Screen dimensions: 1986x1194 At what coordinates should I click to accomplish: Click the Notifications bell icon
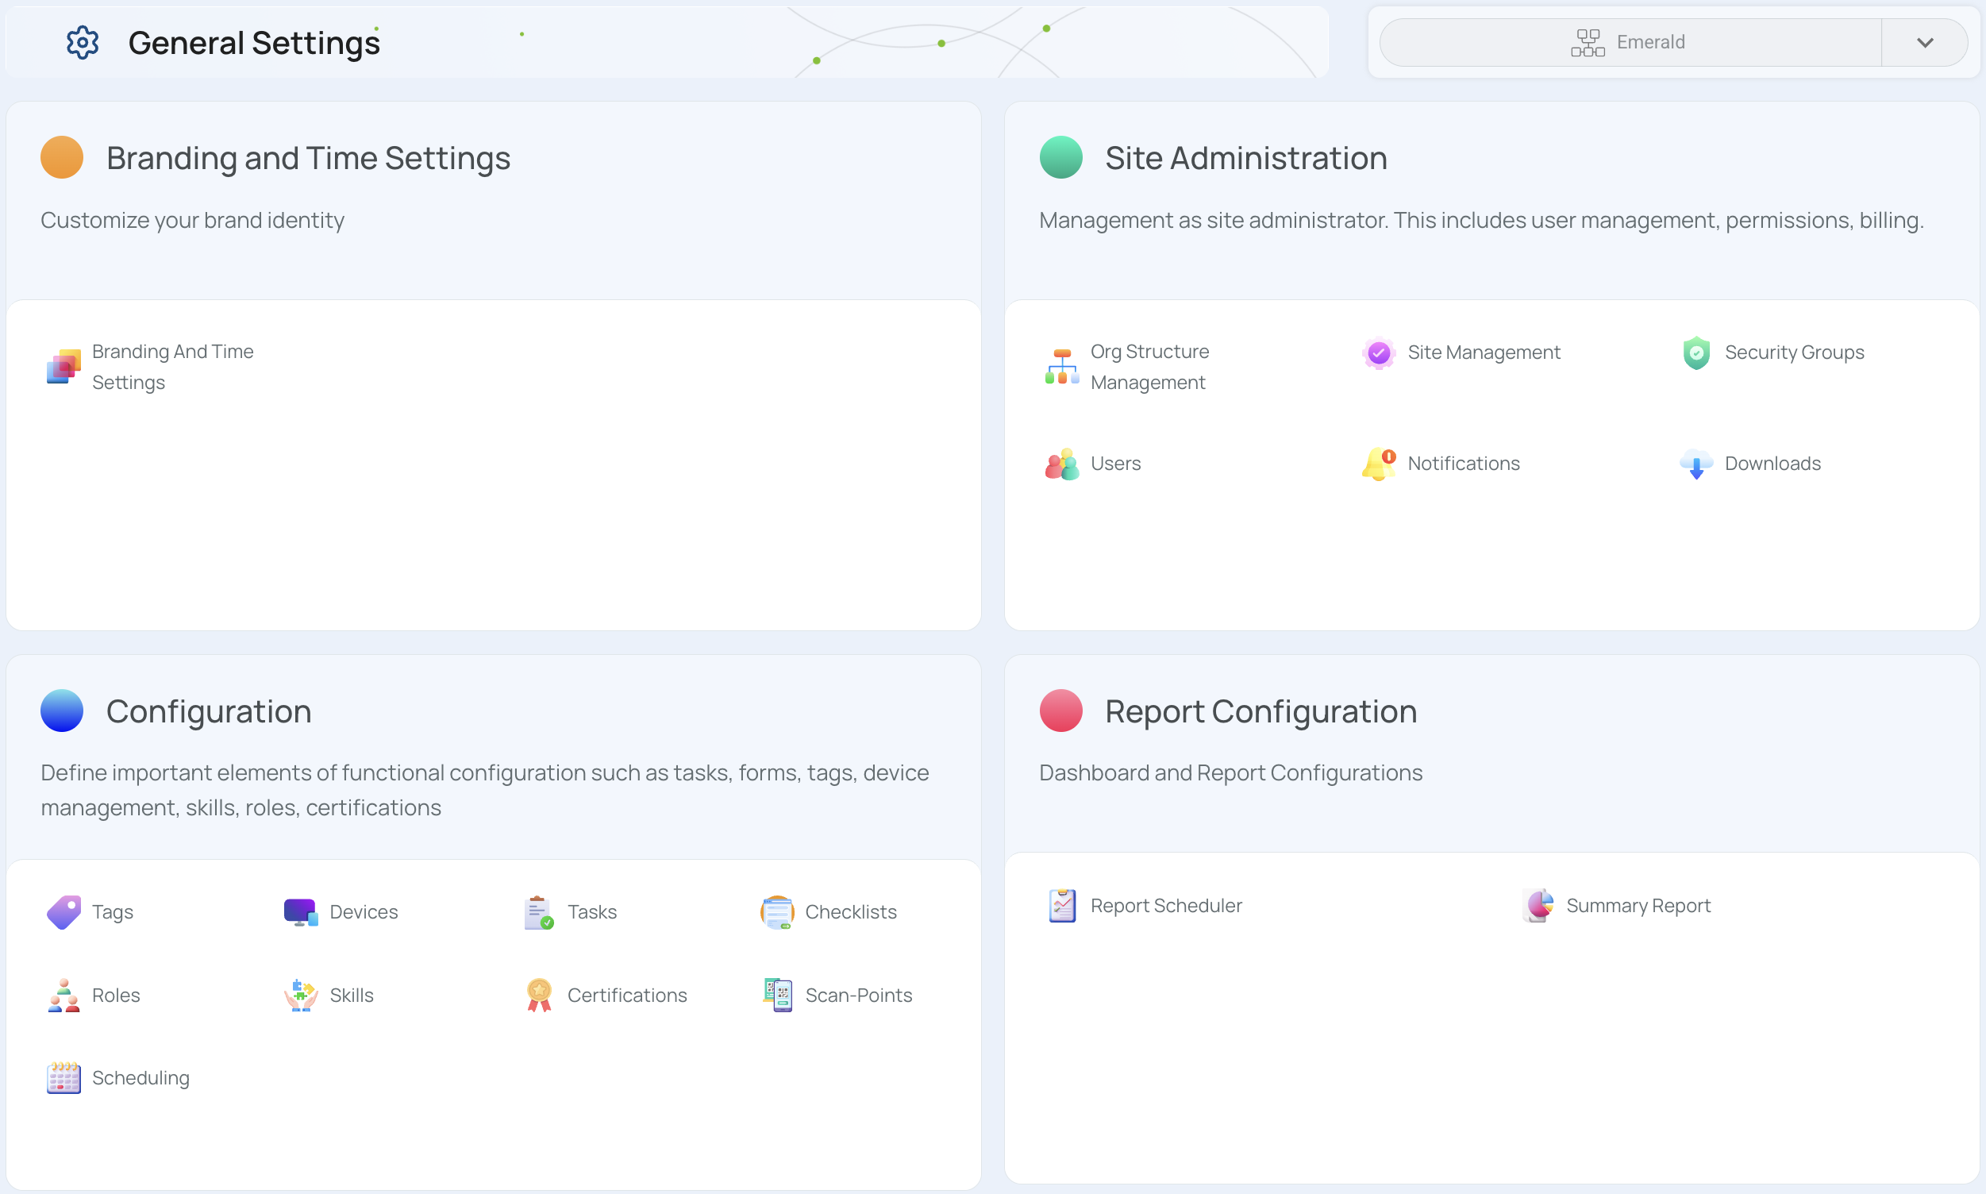tap(1379, 464)
